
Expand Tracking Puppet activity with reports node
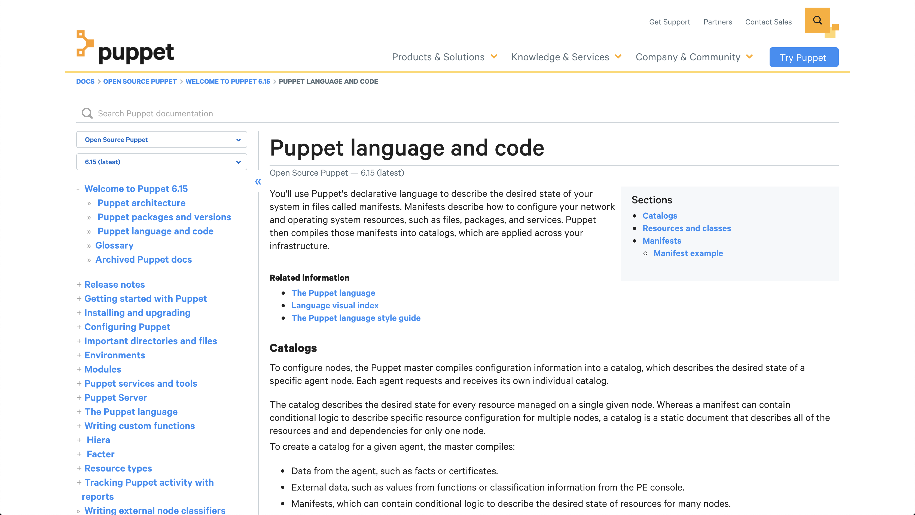(79, 482)
